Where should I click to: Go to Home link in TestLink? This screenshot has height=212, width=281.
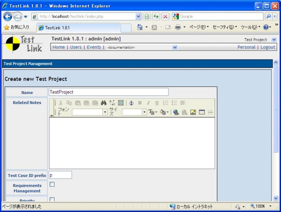click(x=58, y=47)
